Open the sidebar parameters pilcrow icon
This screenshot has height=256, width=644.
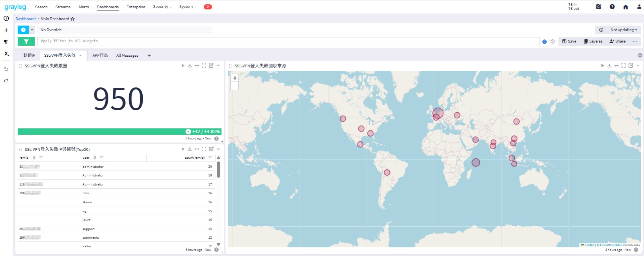point(6,42)
